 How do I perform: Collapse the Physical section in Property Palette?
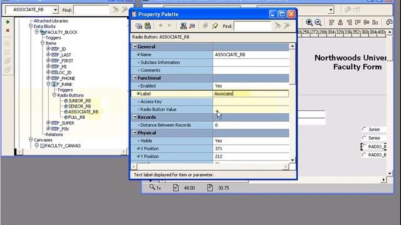[x=135, y=132]
